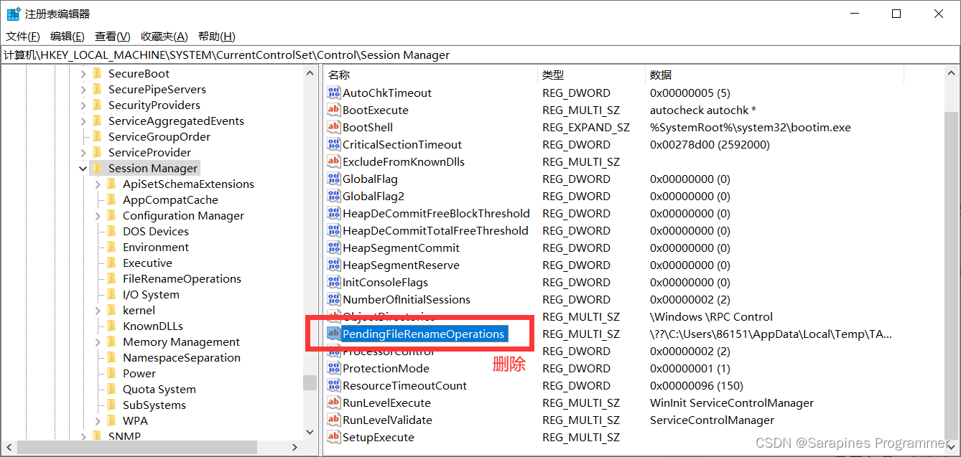Click the autocheck autochk * data cell
This screenshot has width=961, height=457.
702,110
